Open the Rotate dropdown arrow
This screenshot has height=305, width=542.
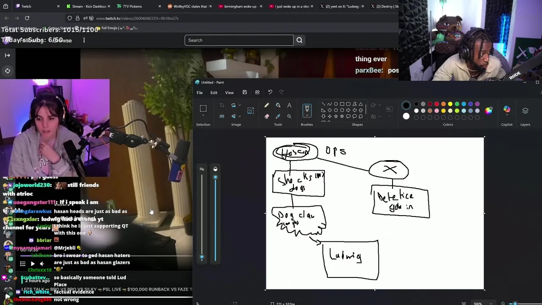[240, 105]
